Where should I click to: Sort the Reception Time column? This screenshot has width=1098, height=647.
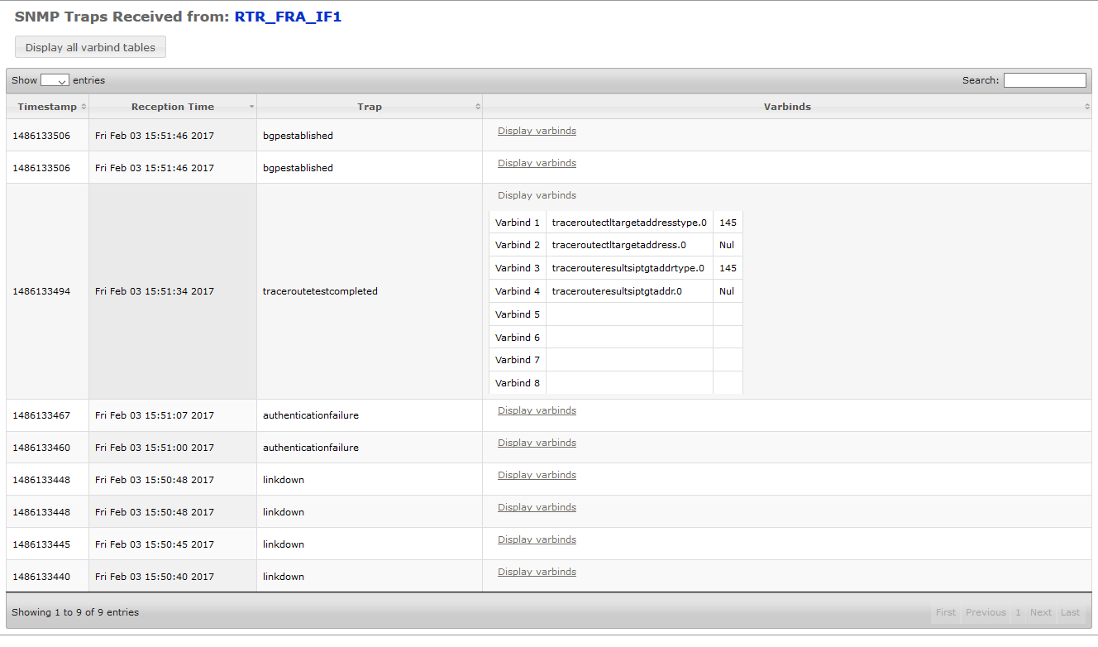pyautogui.click(x=172, y=106)
